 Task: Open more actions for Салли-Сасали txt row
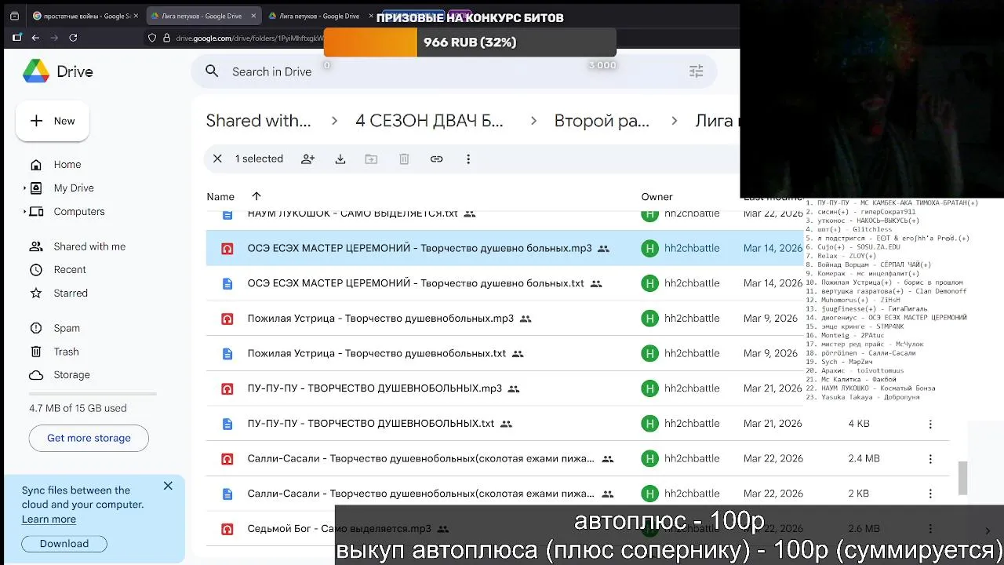tap(930, 494)
